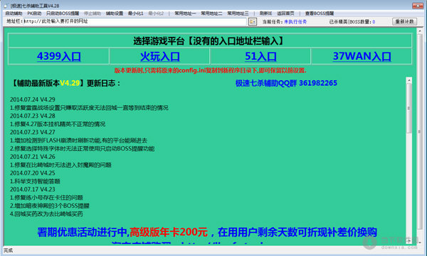Viewport: 427px width, 256px height.
Task: Click the 高级版年卡200元 promotion text
Action: point(169,232)
